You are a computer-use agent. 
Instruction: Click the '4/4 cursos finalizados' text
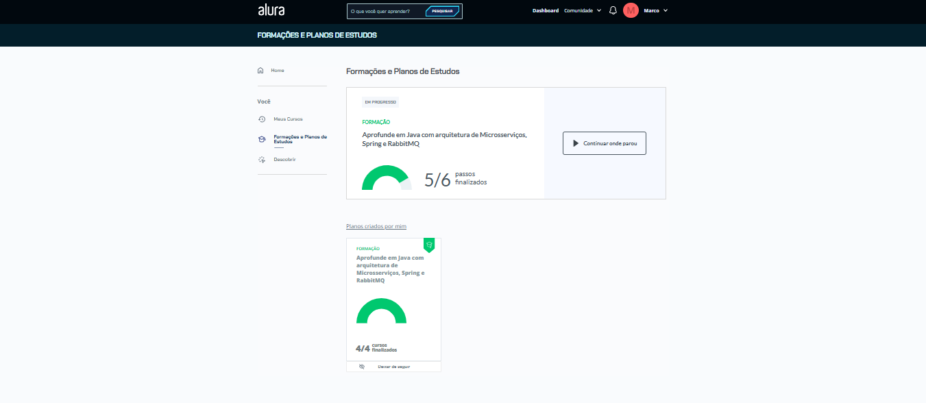[376, 348]
